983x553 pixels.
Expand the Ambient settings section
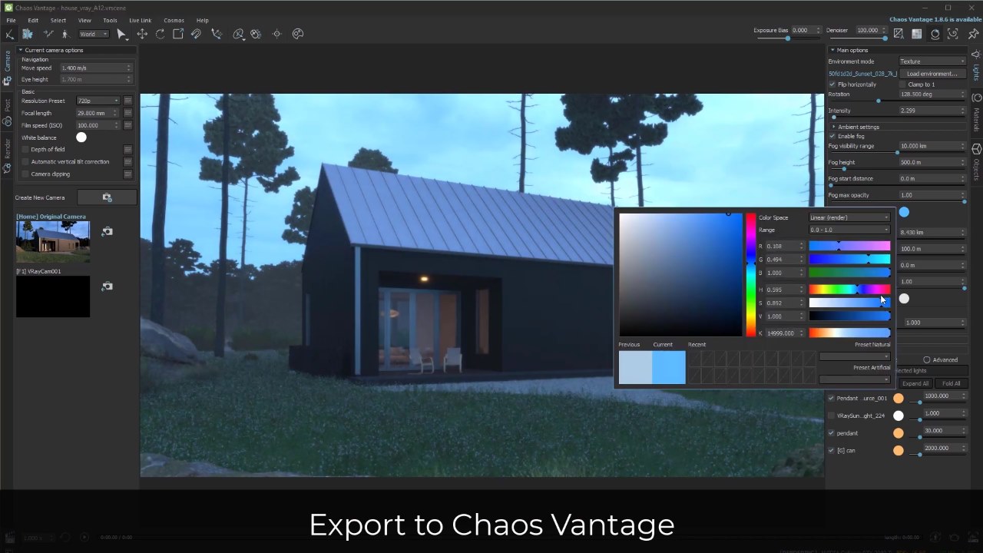pos(833,127)
